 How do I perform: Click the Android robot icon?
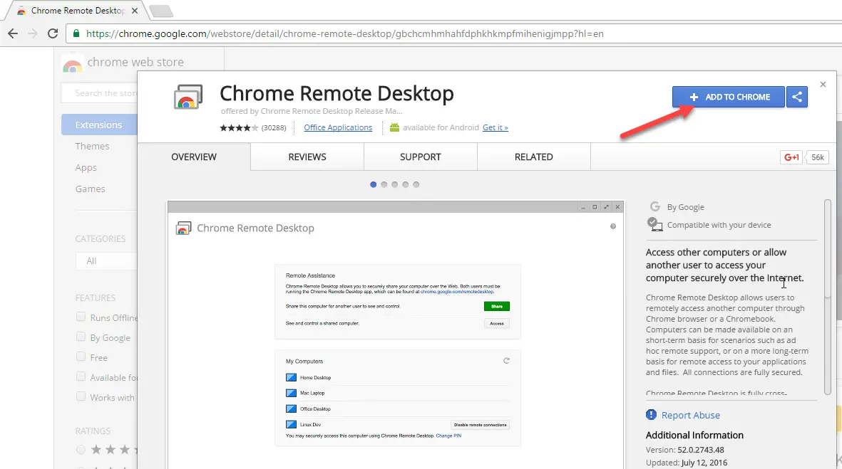click(x=395, y=127)
